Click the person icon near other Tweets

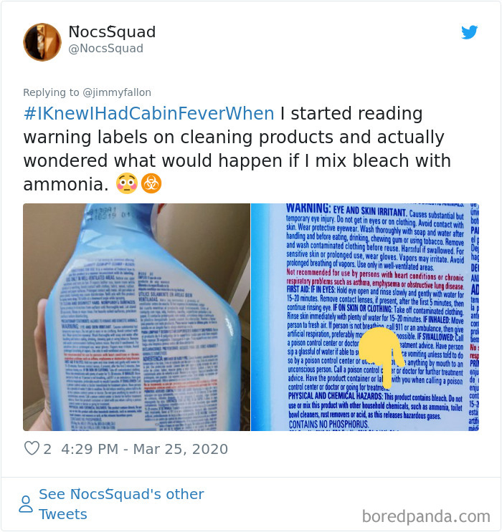pos(26,504)
